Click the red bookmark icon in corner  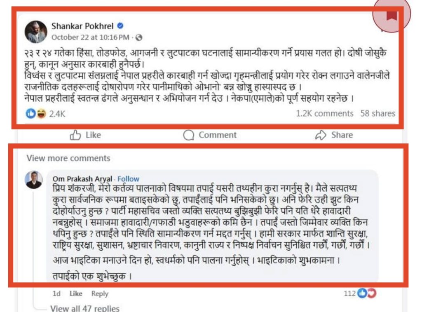[x=392, y=16]
